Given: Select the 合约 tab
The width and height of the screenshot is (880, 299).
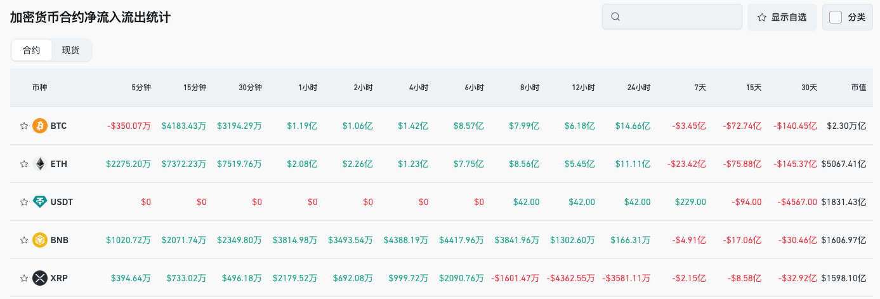Looking at the screenshot, I should (x=32, y=50).
